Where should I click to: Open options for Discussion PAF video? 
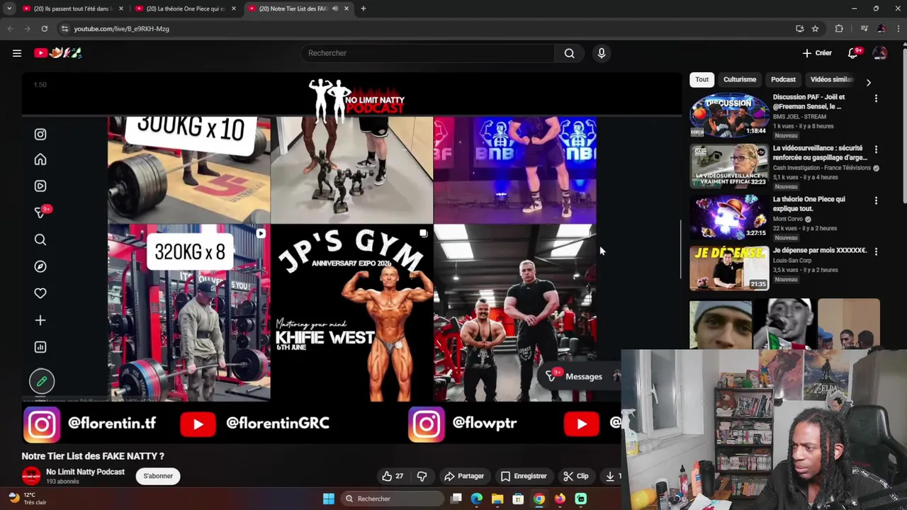(876, 98)
